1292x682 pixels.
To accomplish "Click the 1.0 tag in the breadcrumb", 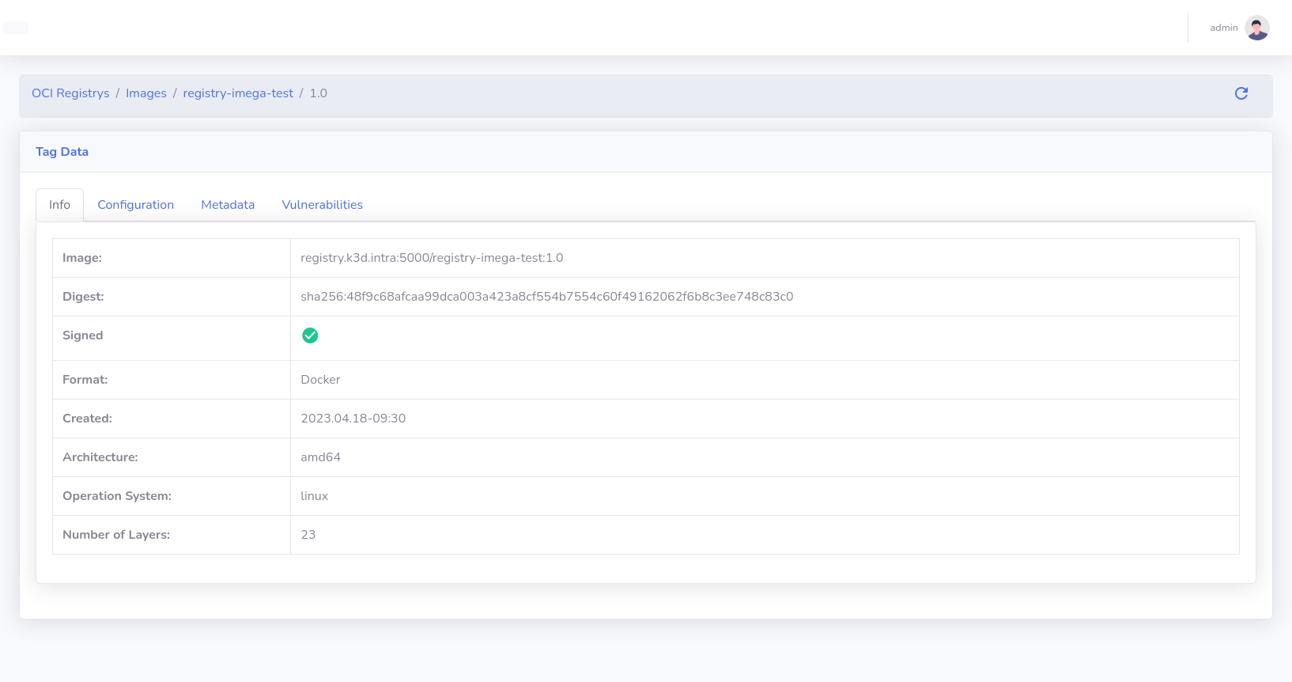I will [x=319, y=93].
